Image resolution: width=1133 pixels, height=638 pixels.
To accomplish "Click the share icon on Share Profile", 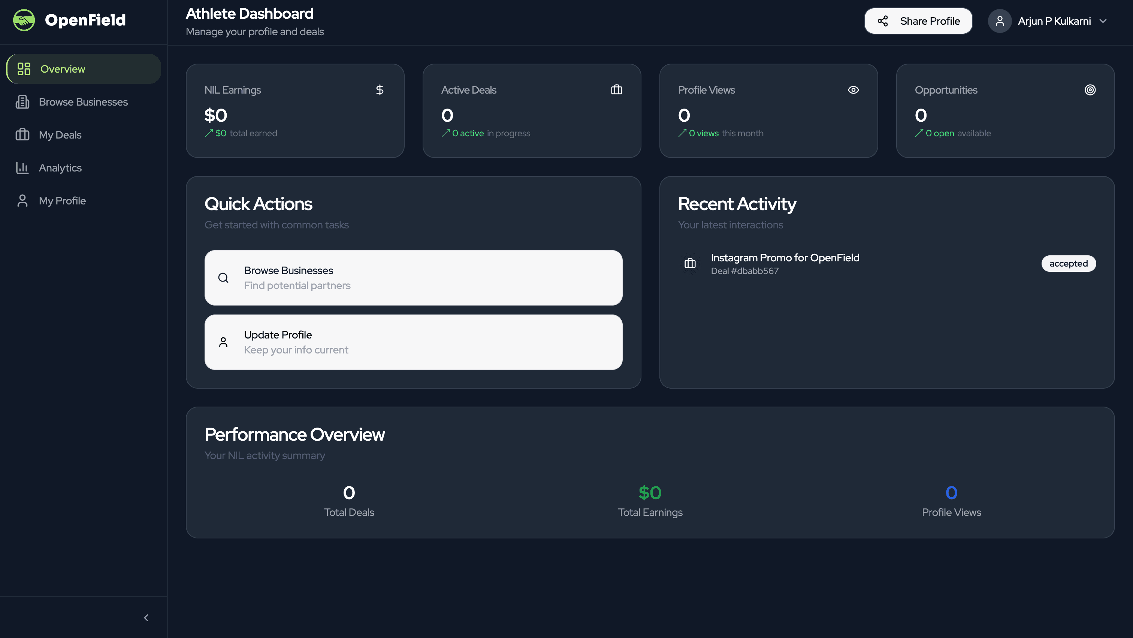I will tap(882, 21).
